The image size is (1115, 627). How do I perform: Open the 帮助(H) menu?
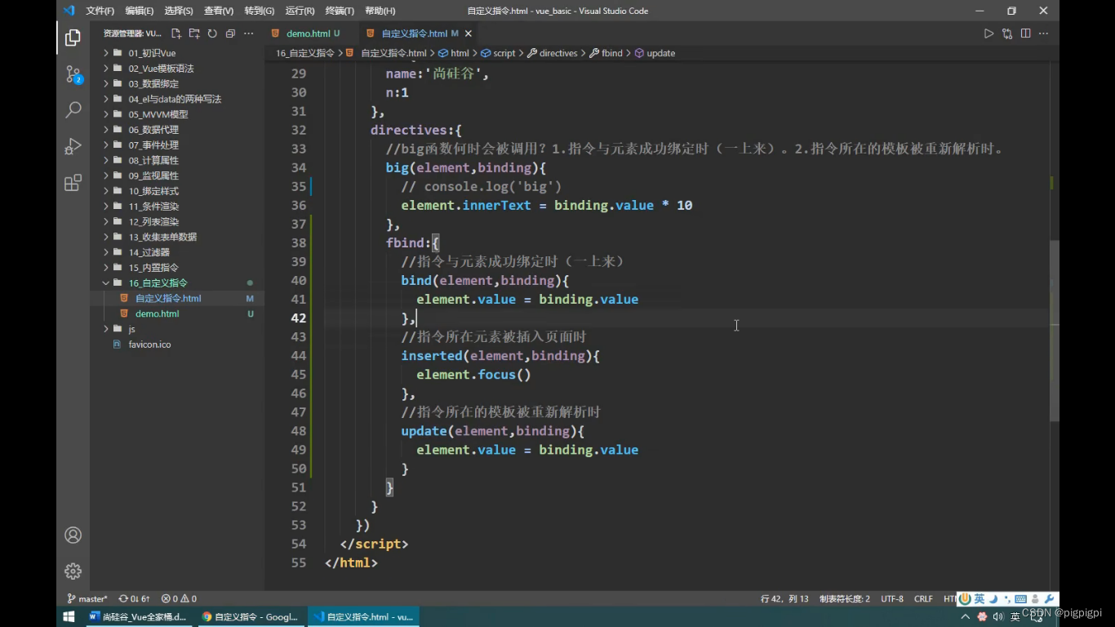(380, 11)
